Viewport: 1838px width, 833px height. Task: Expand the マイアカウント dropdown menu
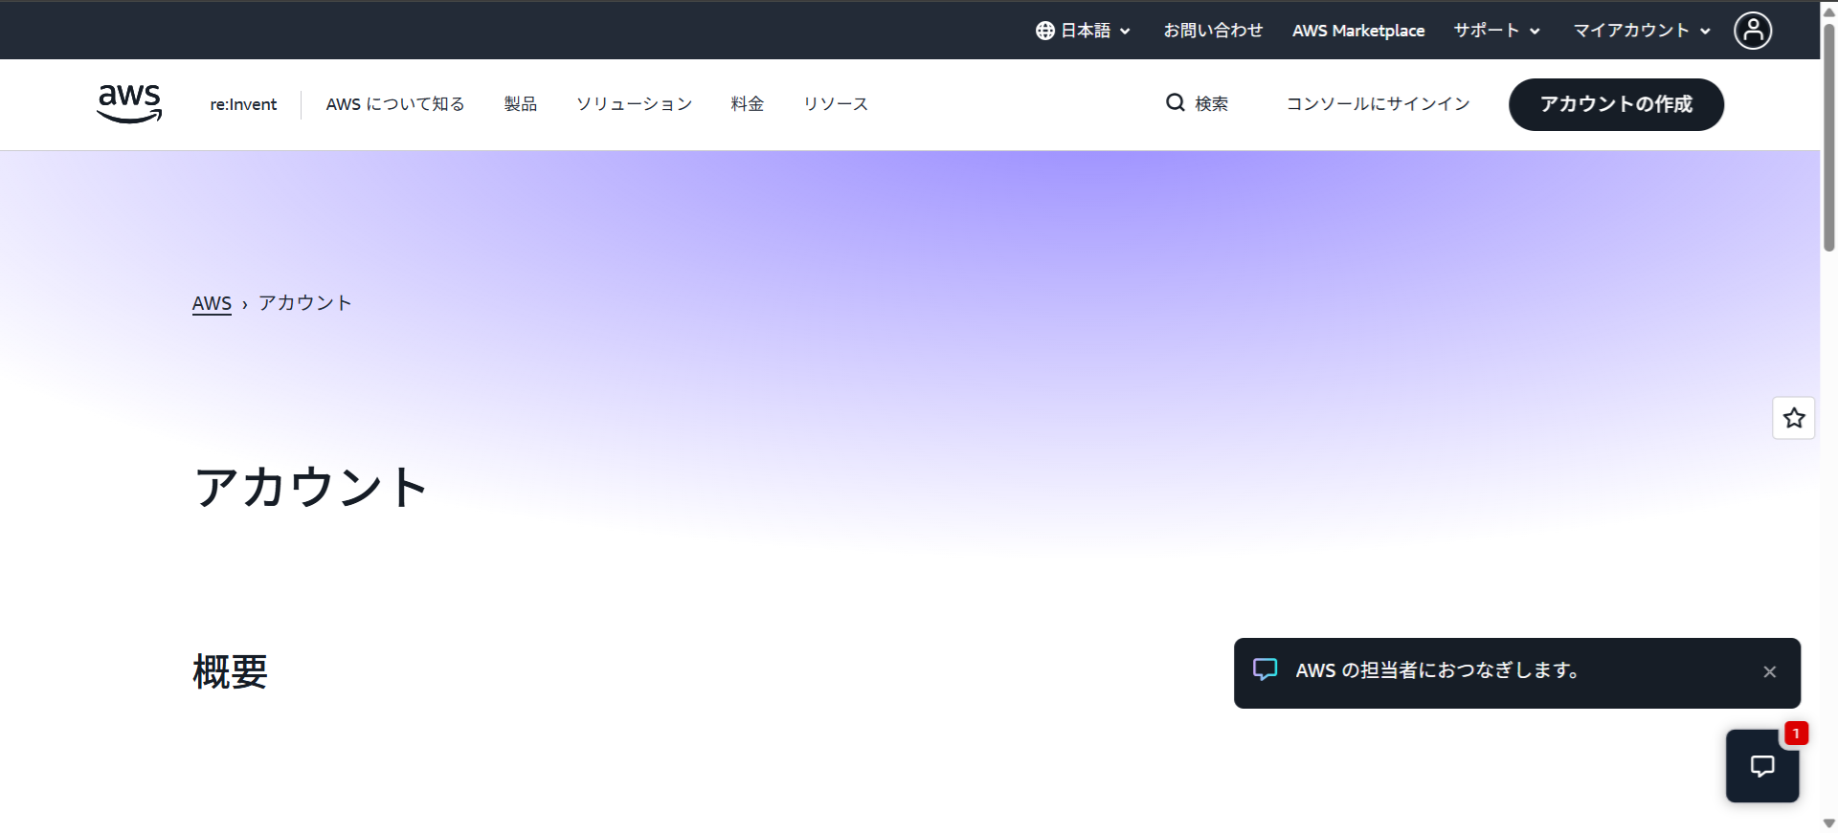click(x=1641, y=31)
